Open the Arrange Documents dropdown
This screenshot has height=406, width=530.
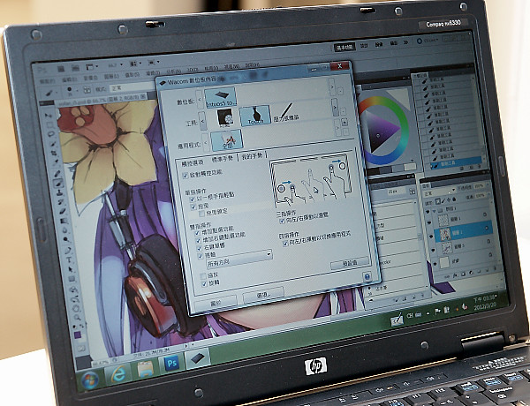pos(135,64)
